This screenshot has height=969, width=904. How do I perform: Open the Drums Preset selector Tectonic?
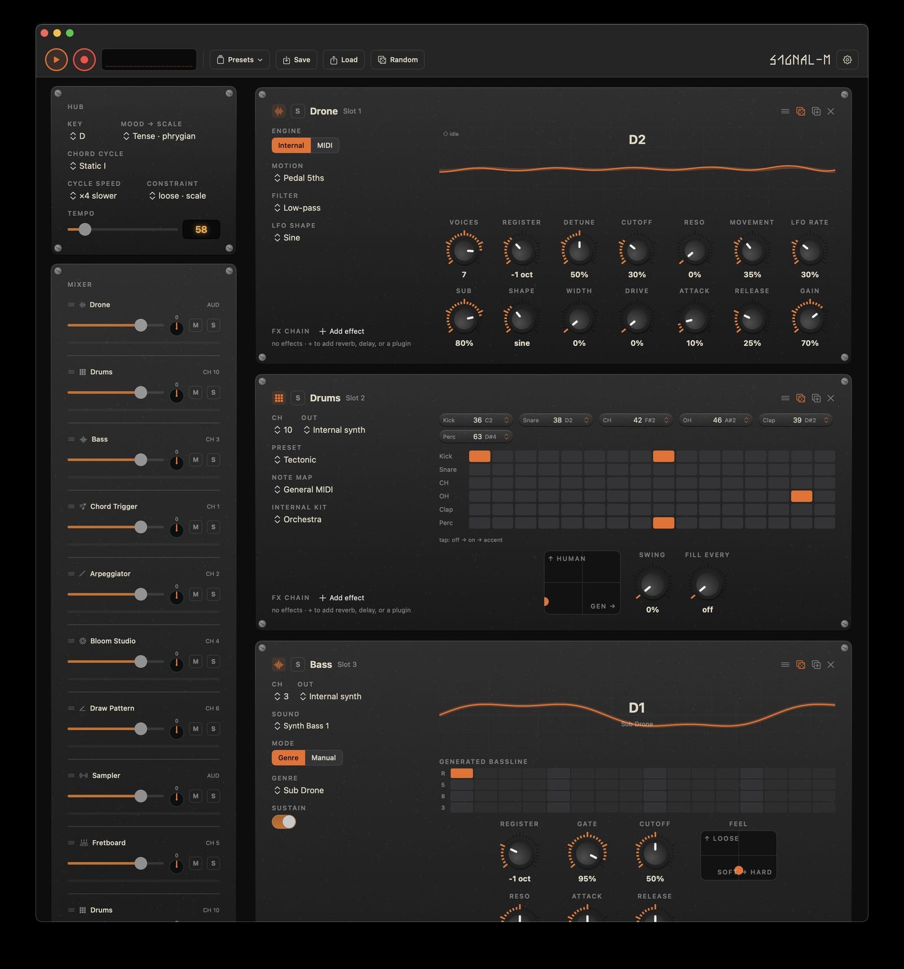pyautogui.click(x=295, y=460)
